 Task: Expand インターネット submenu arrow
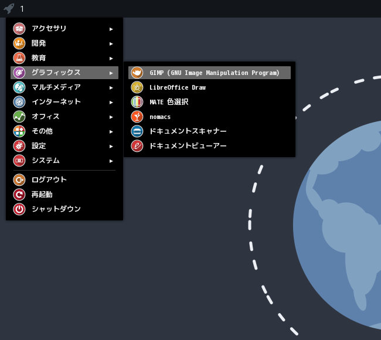[x=111, y=103]
